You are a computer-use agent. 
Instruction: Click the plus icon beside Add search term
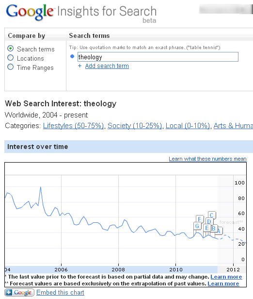tap(80, 66)
